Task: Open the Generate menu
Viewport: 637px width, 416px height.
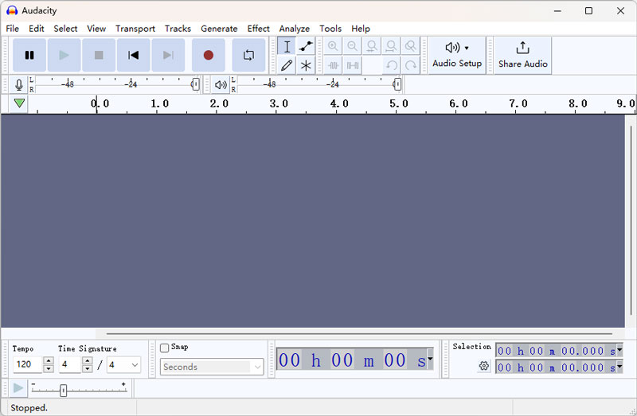Action: (219, 29)
